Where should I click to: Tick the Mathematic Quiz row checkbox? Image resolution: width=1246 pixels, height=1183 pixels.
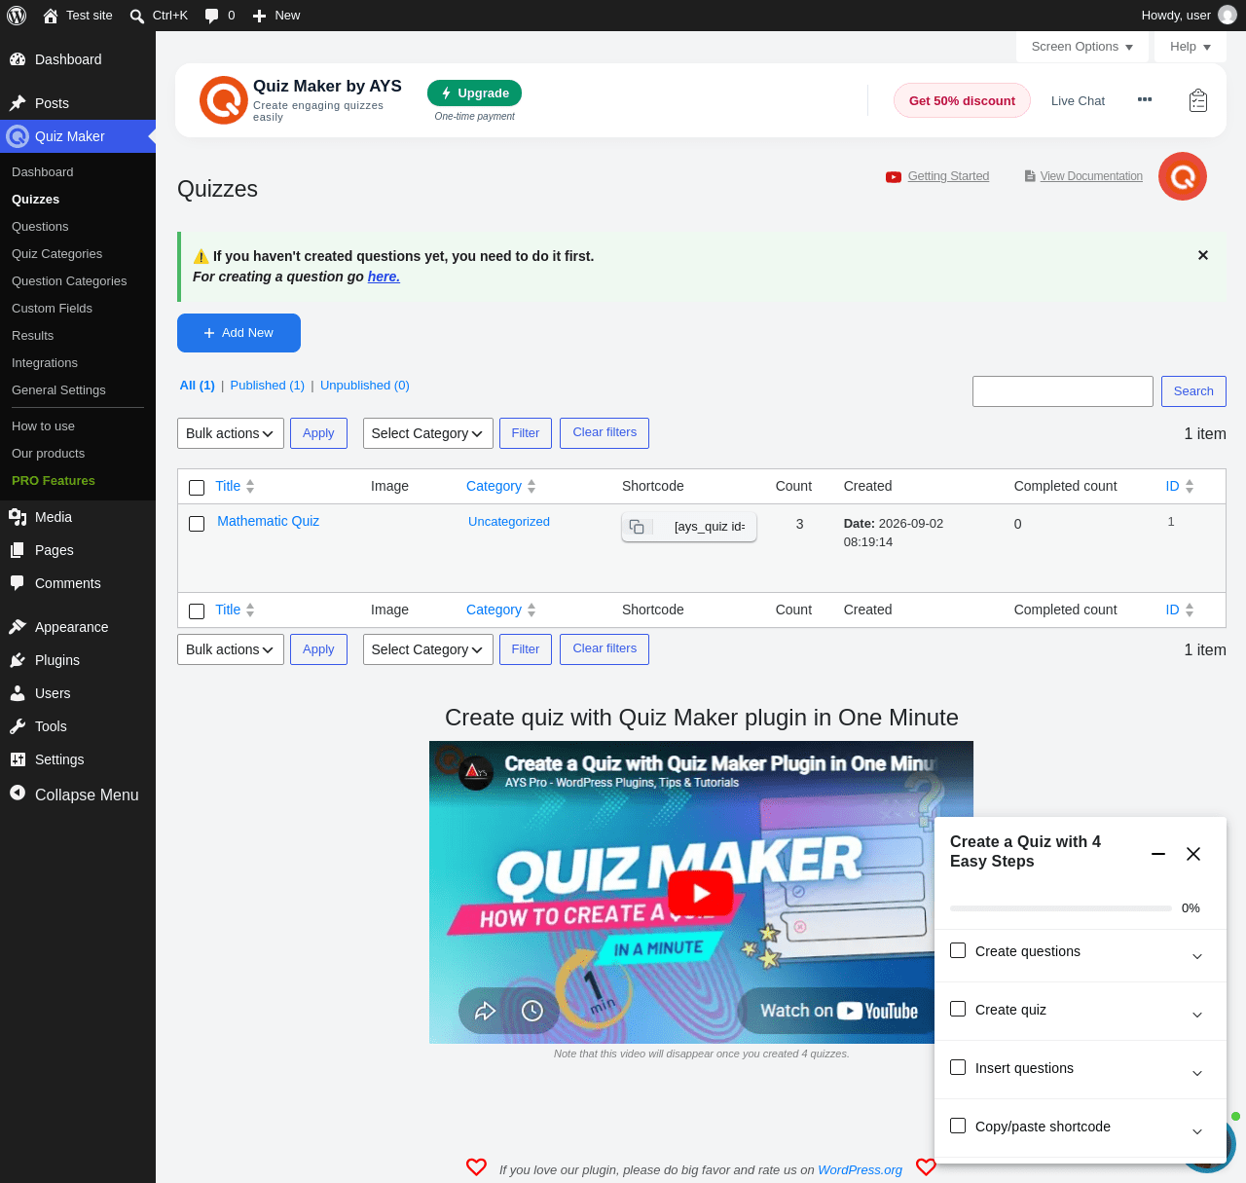point(197,524)
